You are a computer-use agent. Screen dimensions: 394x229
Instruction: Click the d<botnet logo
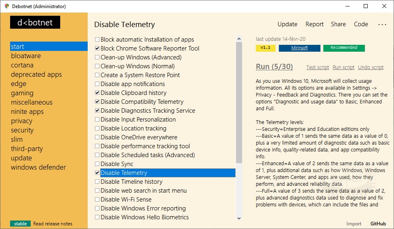35,22
